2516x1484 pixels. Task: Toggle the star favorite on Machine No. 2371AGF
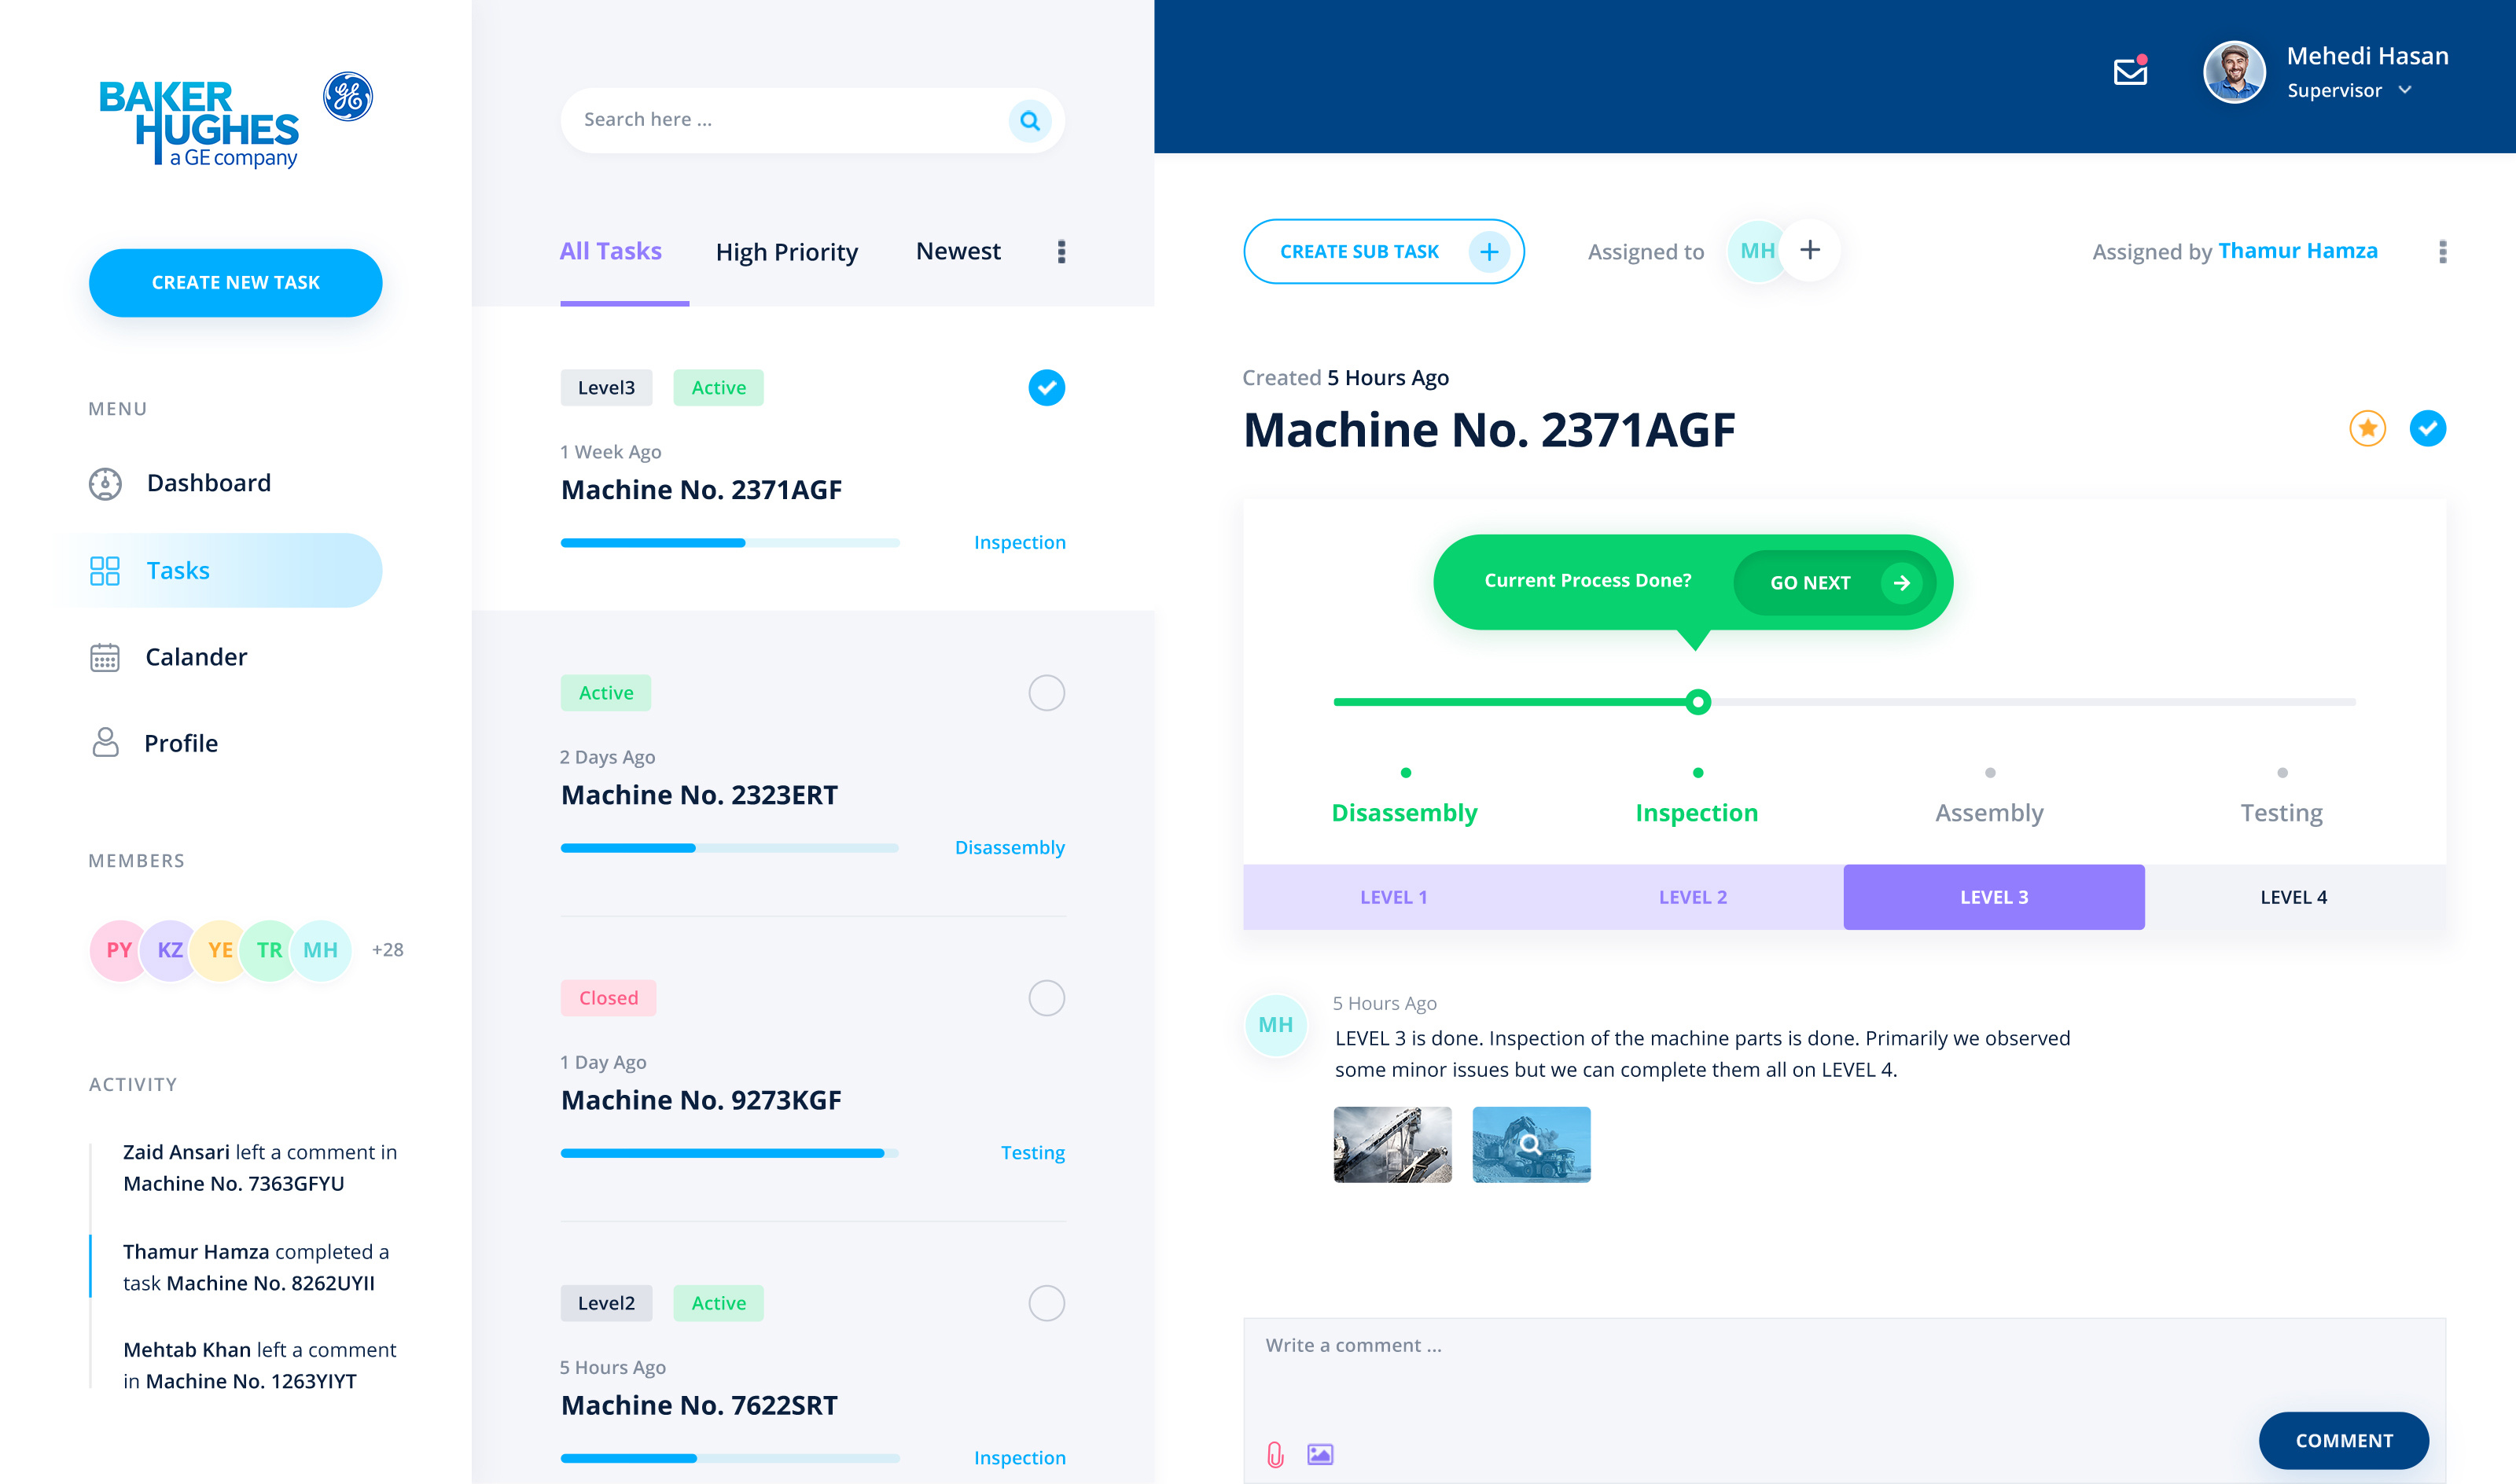[x=2367, y=428]
